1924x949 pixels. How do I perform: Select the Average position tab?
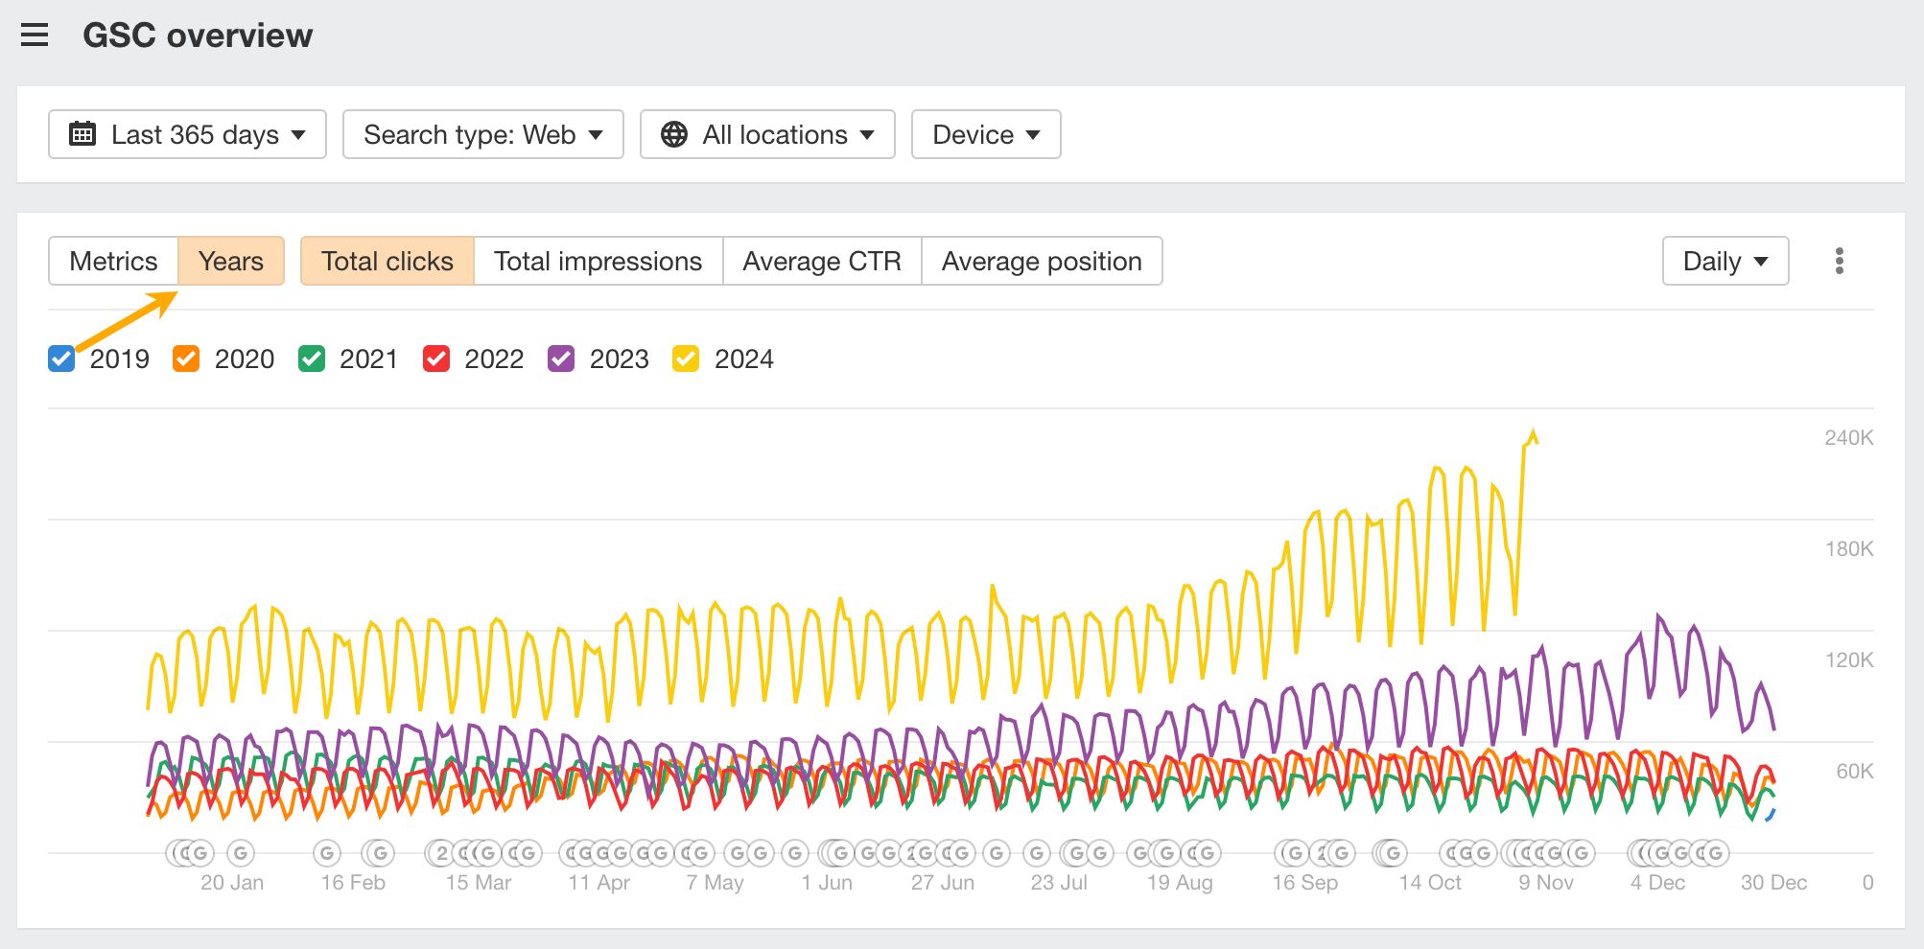coord(1041,261)
